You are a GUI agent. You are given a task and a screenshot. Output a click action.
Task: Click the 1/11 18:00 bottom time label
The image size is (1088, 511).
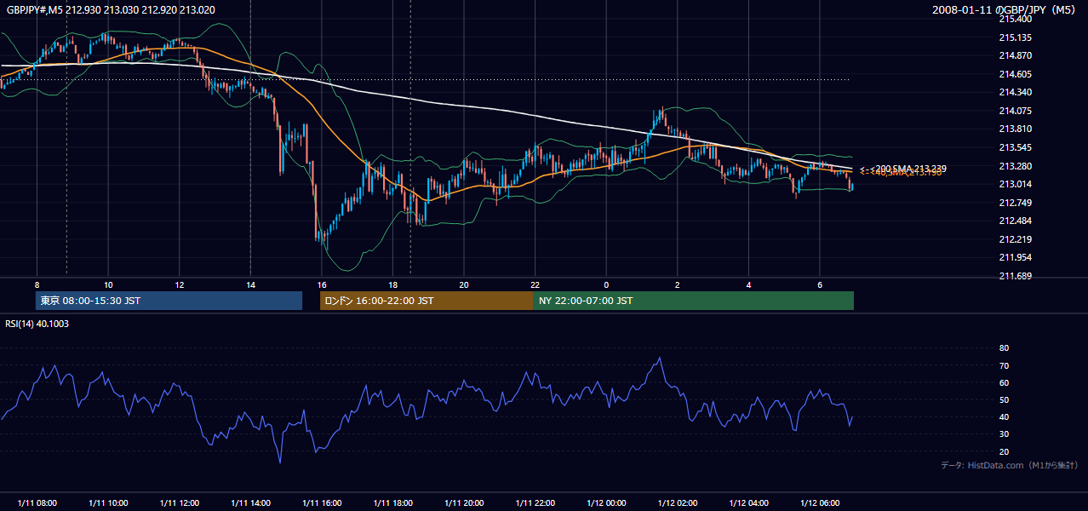point(392,503)
